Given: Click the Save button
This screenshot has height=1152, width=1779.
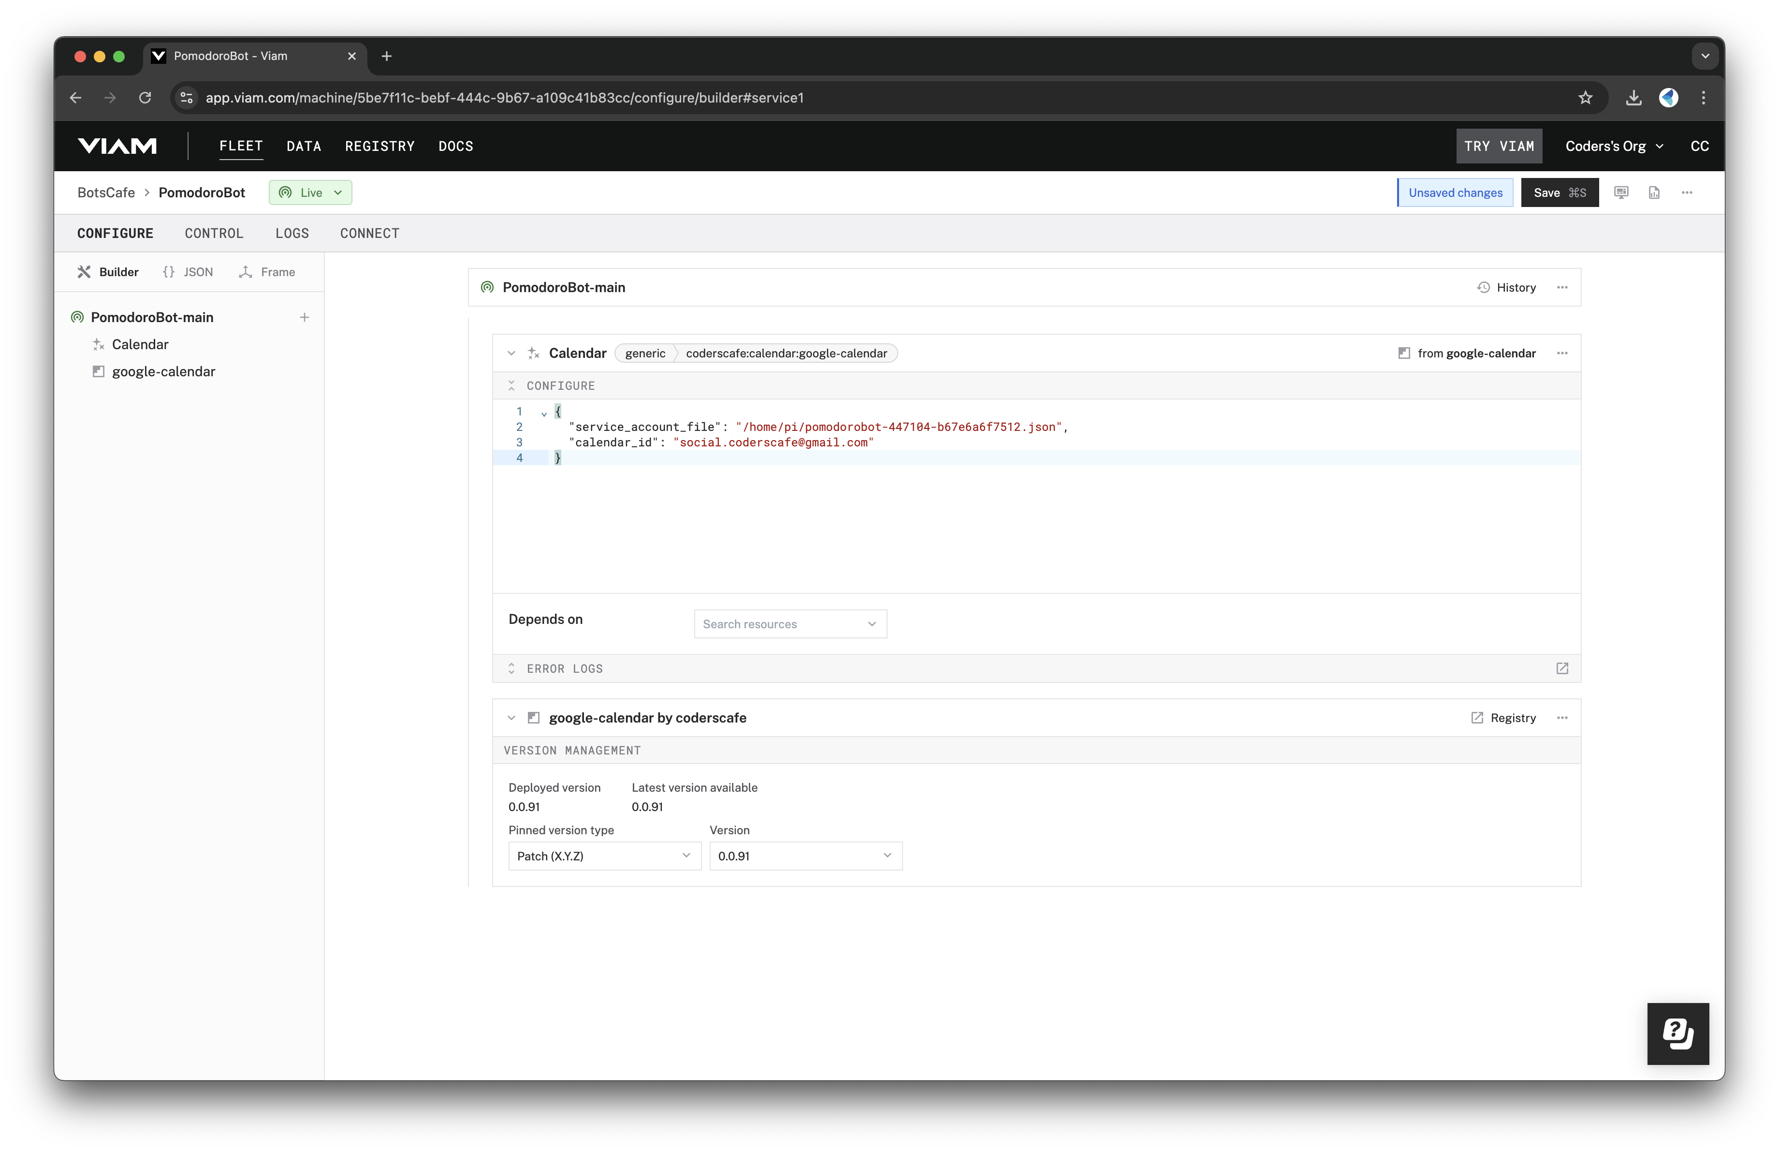Looking at the screenshot, I should 1559,192.
